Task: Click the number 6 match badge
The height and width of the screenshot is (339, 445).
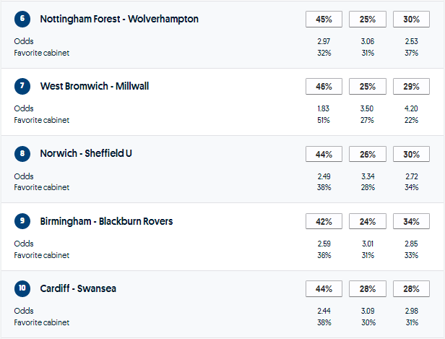Action: (22, 19)
